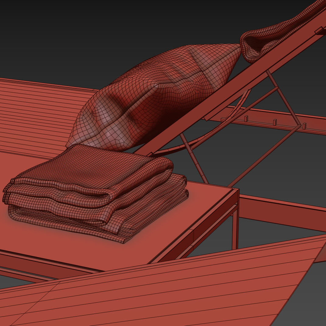Select the pillow mesh on the lounger
The image size is (326, 326).
click(154, 98)
